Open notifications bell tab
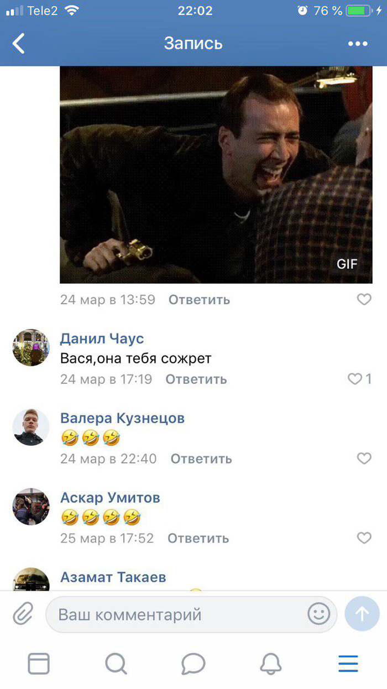The width and height of the screenshot is (387, 689). pos(271,663)
